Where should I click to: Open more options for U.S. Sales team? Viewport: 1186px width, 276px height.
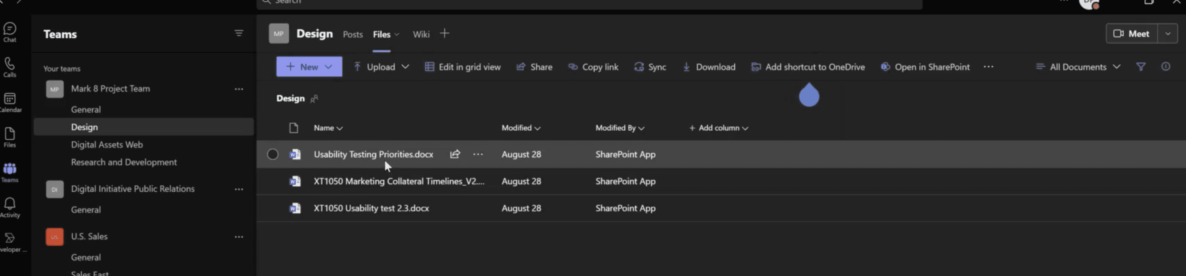tap(238, 237)
